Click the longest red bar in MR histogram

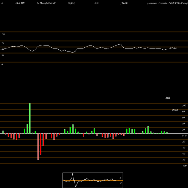click(38, 147)
